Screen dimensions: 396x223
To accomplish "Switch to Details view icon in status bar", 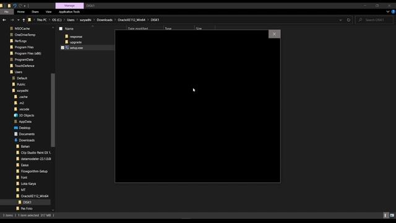I will (x=385, y=216).
